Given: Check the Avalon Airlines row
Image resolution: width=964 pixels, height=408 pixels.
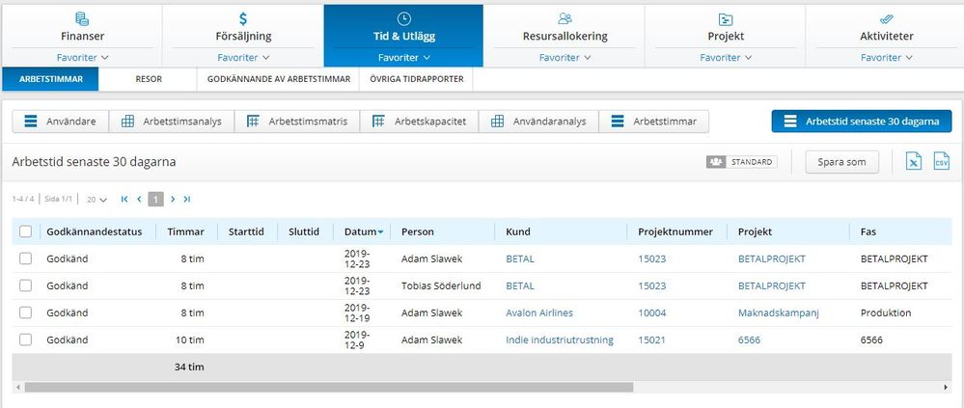Looking at the screenshot, I should pyautogui.click(x=25, y=313).
